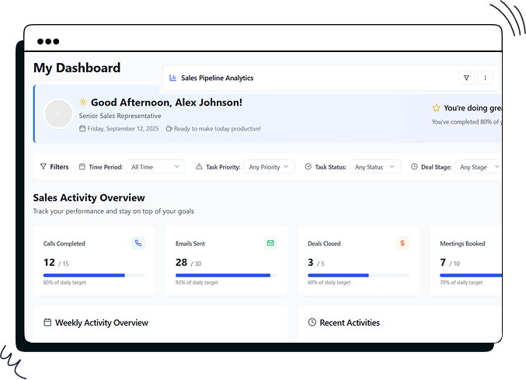Click the Good Afternoon, Alex Johnson greeting

[x=166, y=103]
